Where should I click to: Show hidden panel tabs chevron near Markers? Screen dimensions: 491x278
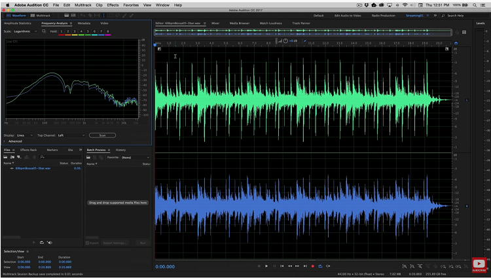pos(81,150)
